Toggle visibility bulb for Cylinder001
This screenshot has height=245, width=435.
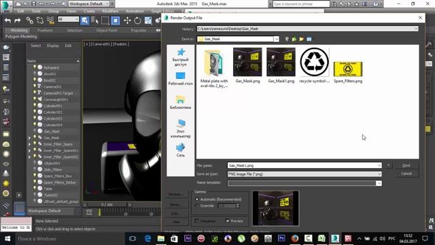pyautogui.click(x=35, y=105)
